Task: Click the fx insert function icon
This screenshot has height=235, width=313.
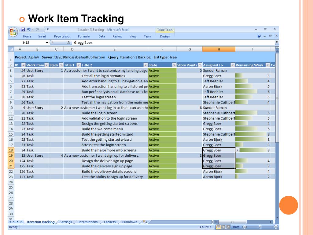Action: point(69,43)
